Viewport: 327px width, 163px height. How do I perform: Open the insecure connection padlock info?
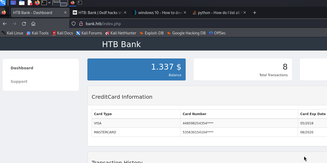pyautogui.click(x=81, y=24)
